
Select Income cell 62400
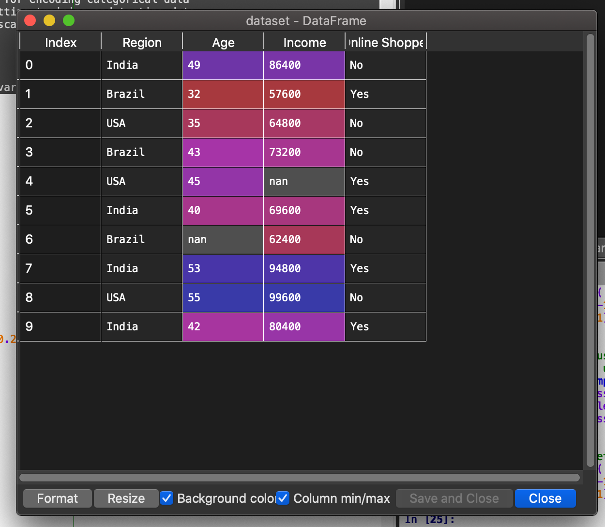[x=304, y=240]
